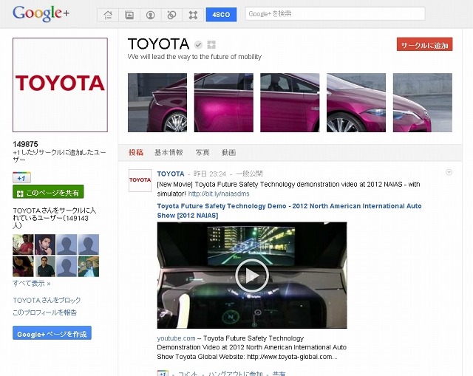Click the verified checkmark badge beside TOYOTA
Screen dimensions: 473x376
(198, 45)
